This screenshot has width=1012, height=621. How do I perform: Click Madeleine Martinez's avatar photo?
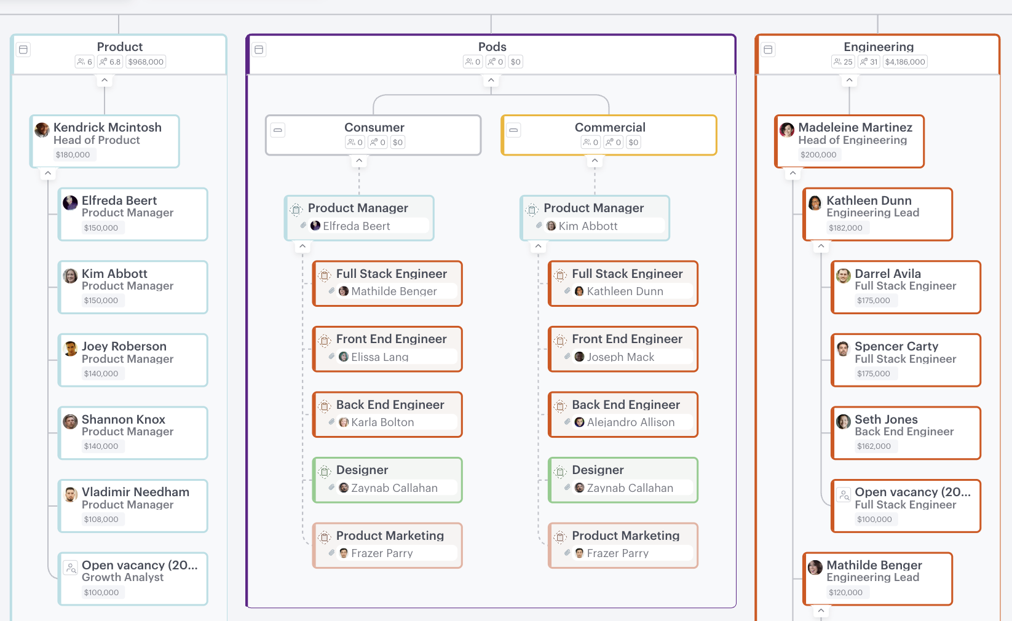point(786,129)
